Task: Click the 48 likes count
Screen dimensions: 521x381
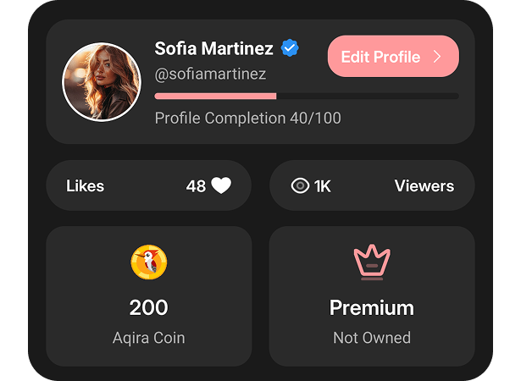Action: [196, 186]
